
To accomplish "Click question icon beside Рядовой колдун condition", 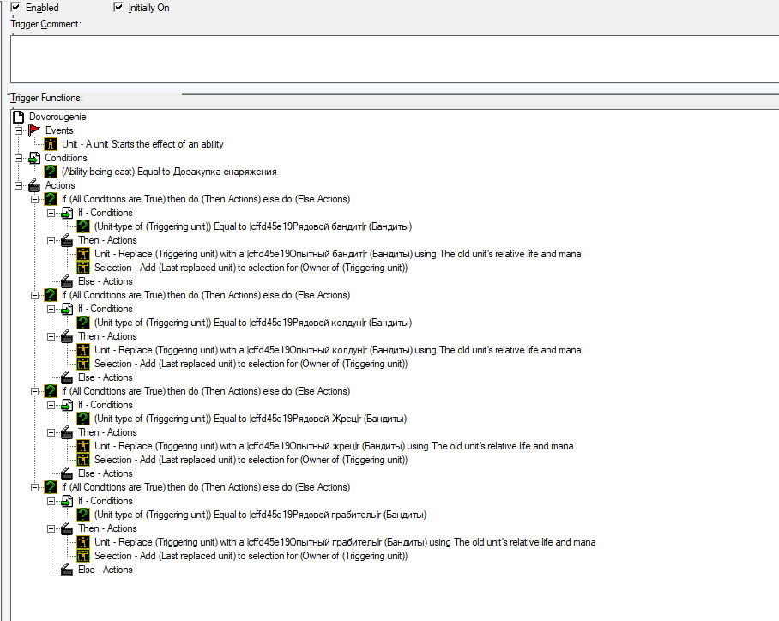I will click(83, 323).
